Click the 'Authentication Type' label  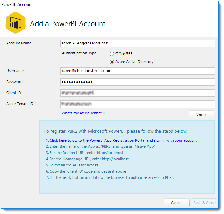79,53
